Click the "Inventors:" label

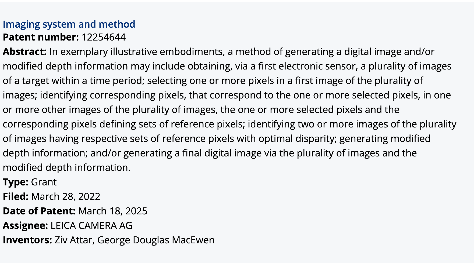click(x=27, y=240)
